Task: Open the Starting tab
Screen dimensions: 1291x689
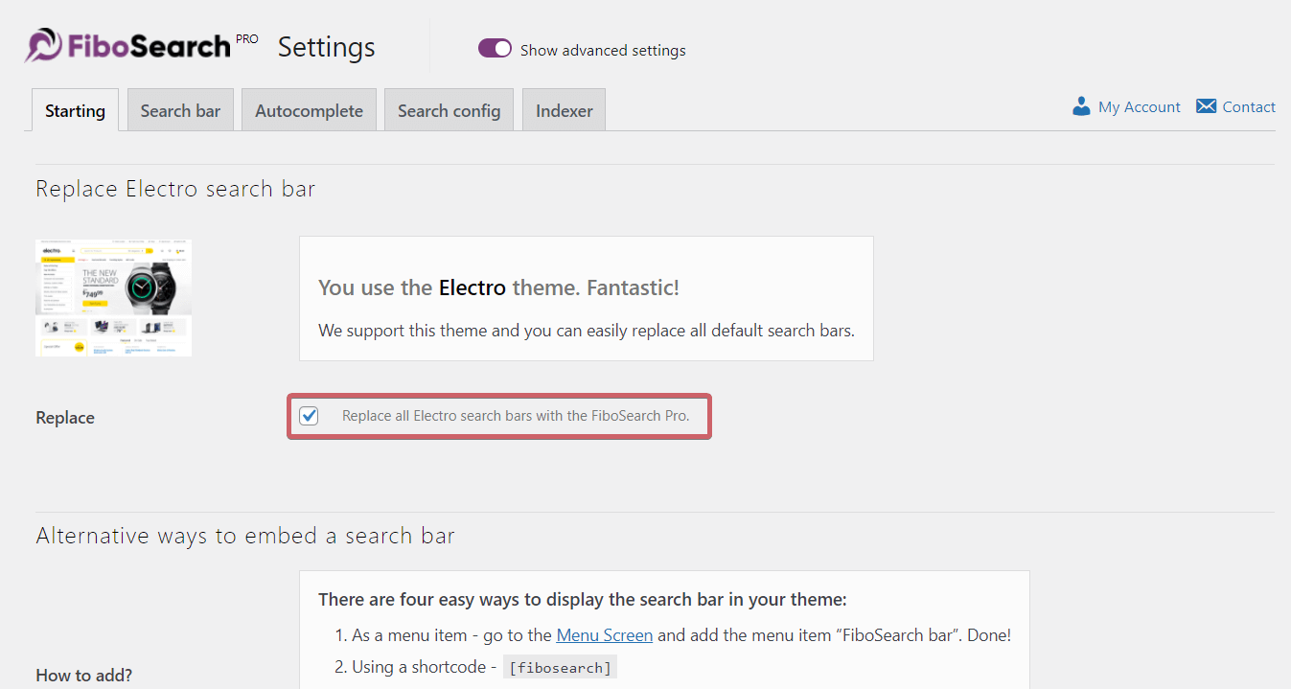Action: pos(75,110)
